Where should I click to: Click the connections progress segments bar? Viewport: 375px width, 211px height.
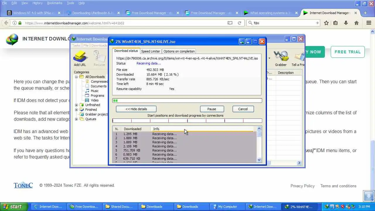(187, 120)
